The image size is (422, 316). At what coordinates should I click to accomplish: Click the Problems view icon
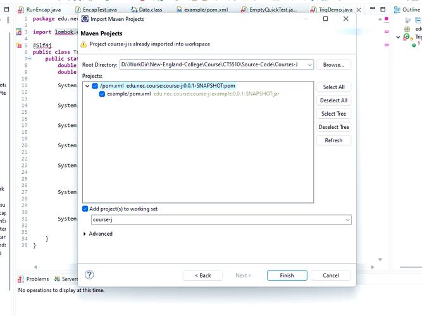tap(21, 279)
